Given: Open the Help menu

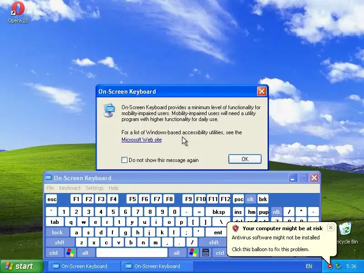Looking at the screenshot, I should [x=113, y=188].
